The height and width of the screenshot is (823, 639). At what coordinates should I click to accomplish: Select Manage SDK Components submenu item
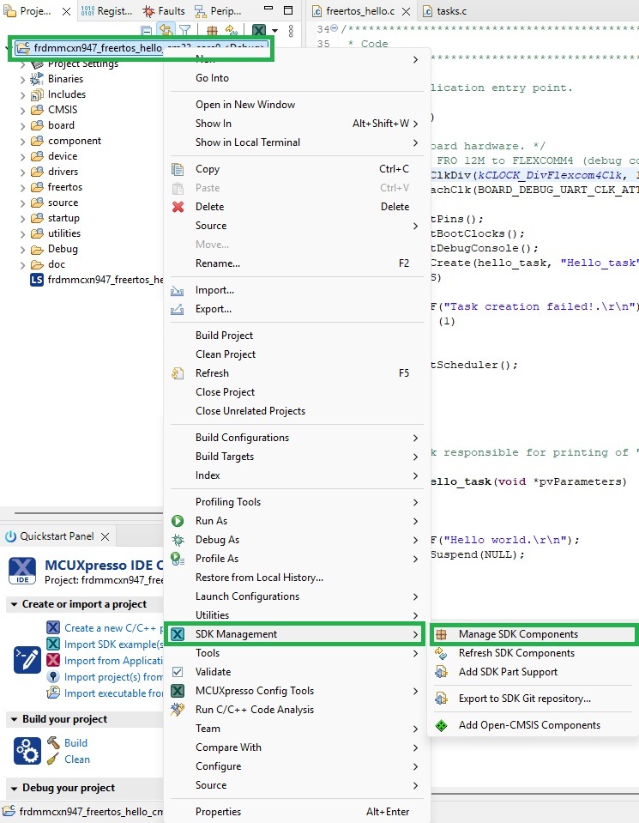[533, 634]
